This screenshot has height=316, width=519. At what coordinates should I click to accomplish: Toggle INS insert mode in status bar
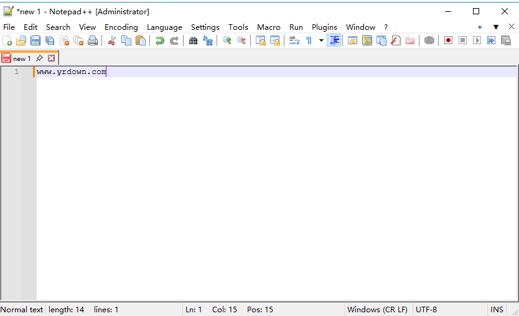(x=497, y=310)
